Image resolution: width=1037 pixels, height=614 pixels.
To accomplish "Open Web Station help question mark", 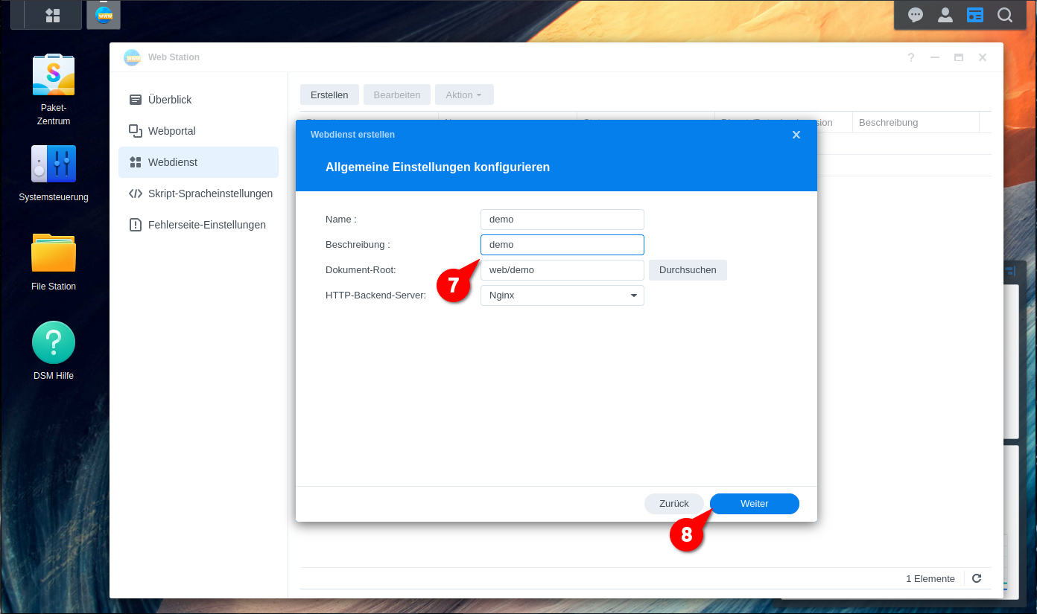I will click(x=911, y=57).
